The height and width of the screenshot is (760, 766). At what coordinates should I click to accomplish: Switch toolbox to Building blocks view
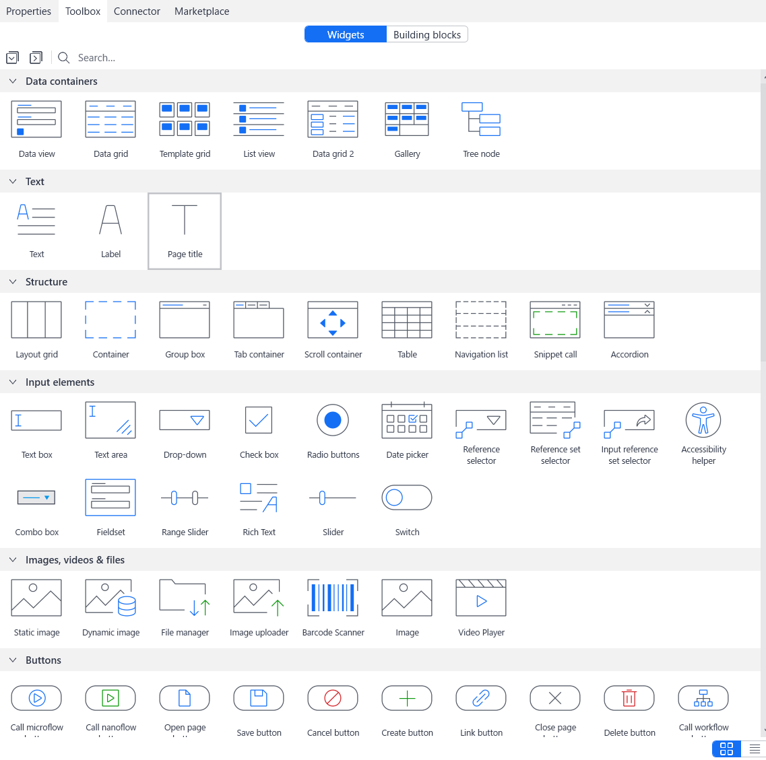[426, 34]
